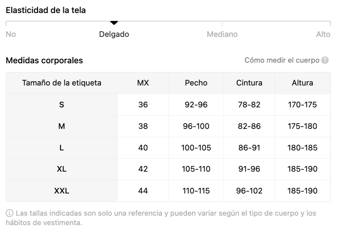Select the Mediano elasticity label
This screenshot has height=231, width=337.
[222, 34]
